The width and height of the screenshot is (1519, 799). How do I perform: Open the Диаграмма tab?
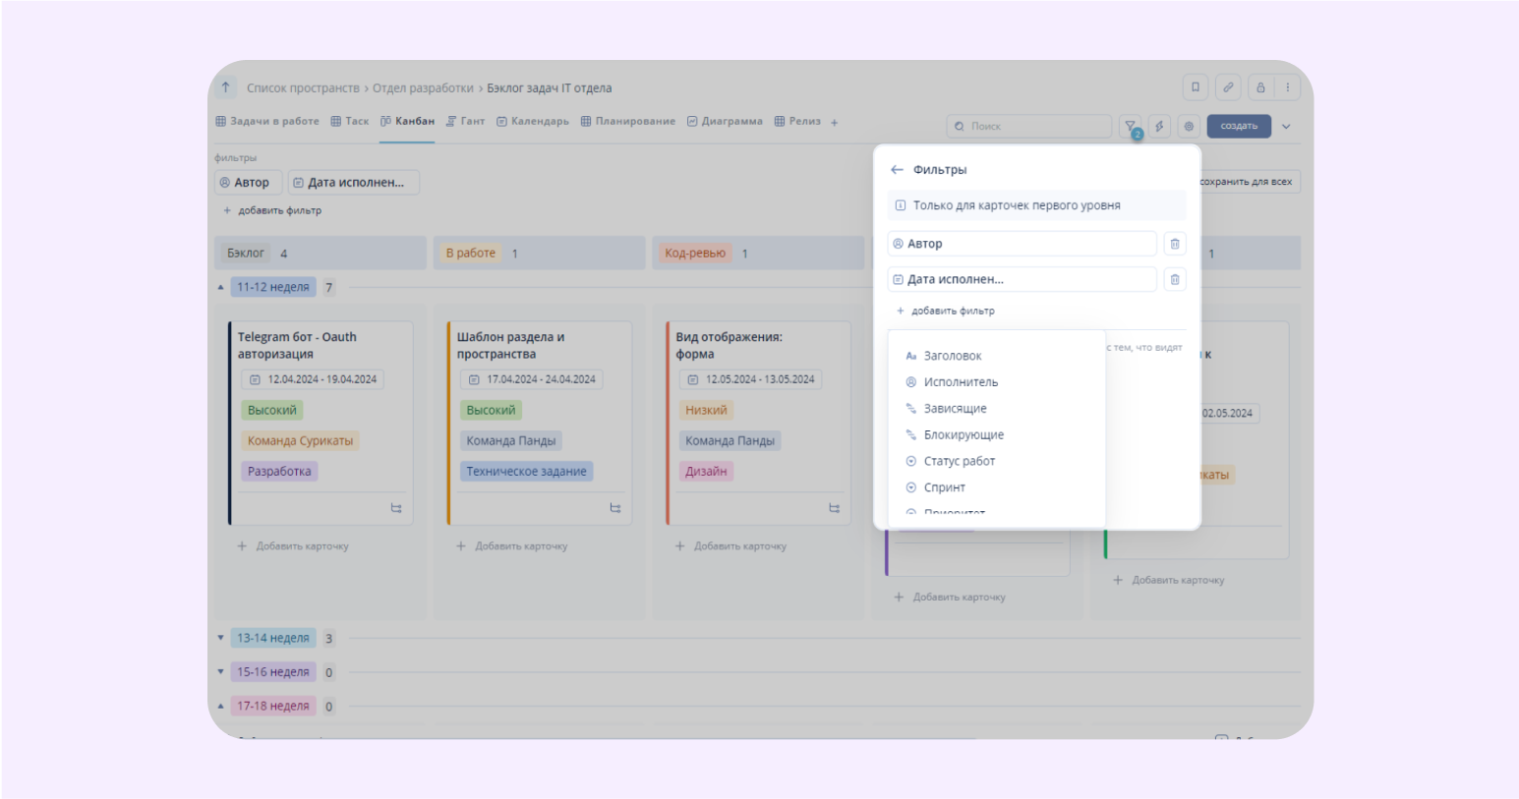point(725,122)
